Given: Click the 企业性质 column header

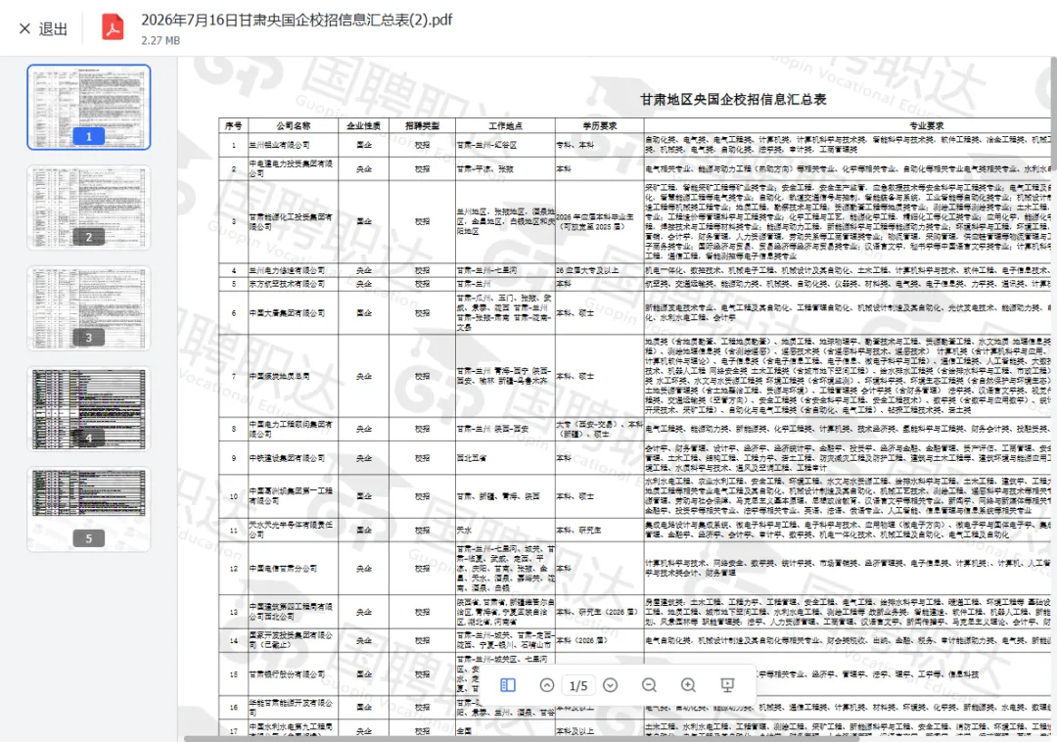Looking at the screenshot, I should (x=363, y=125).
